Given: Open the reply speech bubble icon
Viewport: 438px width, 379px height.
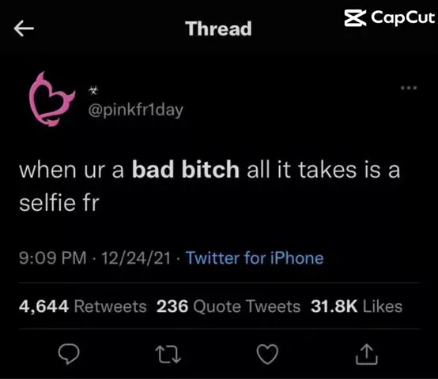Looking at the screenshot, I should 69,355.
